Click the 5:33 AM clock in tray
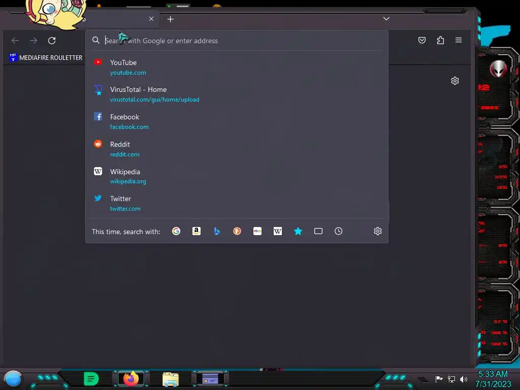Image resolution: width=520 pixels, height=390 pixels. click(x=493, y=374)
